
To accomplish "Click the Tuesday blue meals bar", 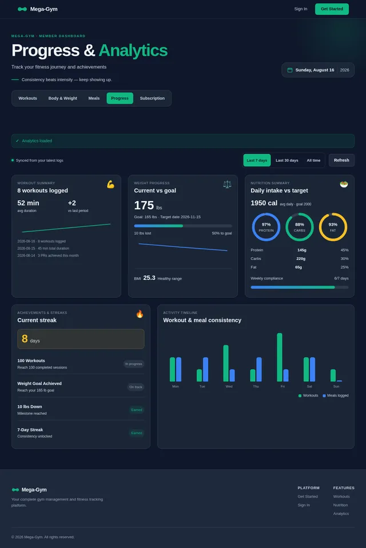I will 205,369.
